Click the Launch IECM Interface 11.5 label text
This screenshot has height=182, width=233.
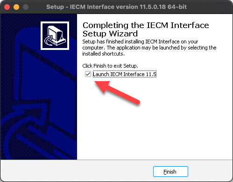[x=125, y=74]
